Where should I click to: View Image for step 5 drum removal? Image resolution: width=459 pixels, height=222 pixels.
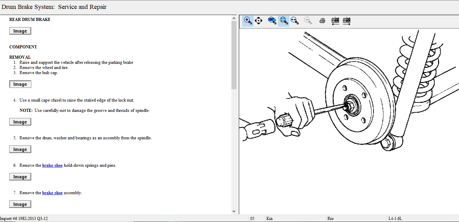20,149
